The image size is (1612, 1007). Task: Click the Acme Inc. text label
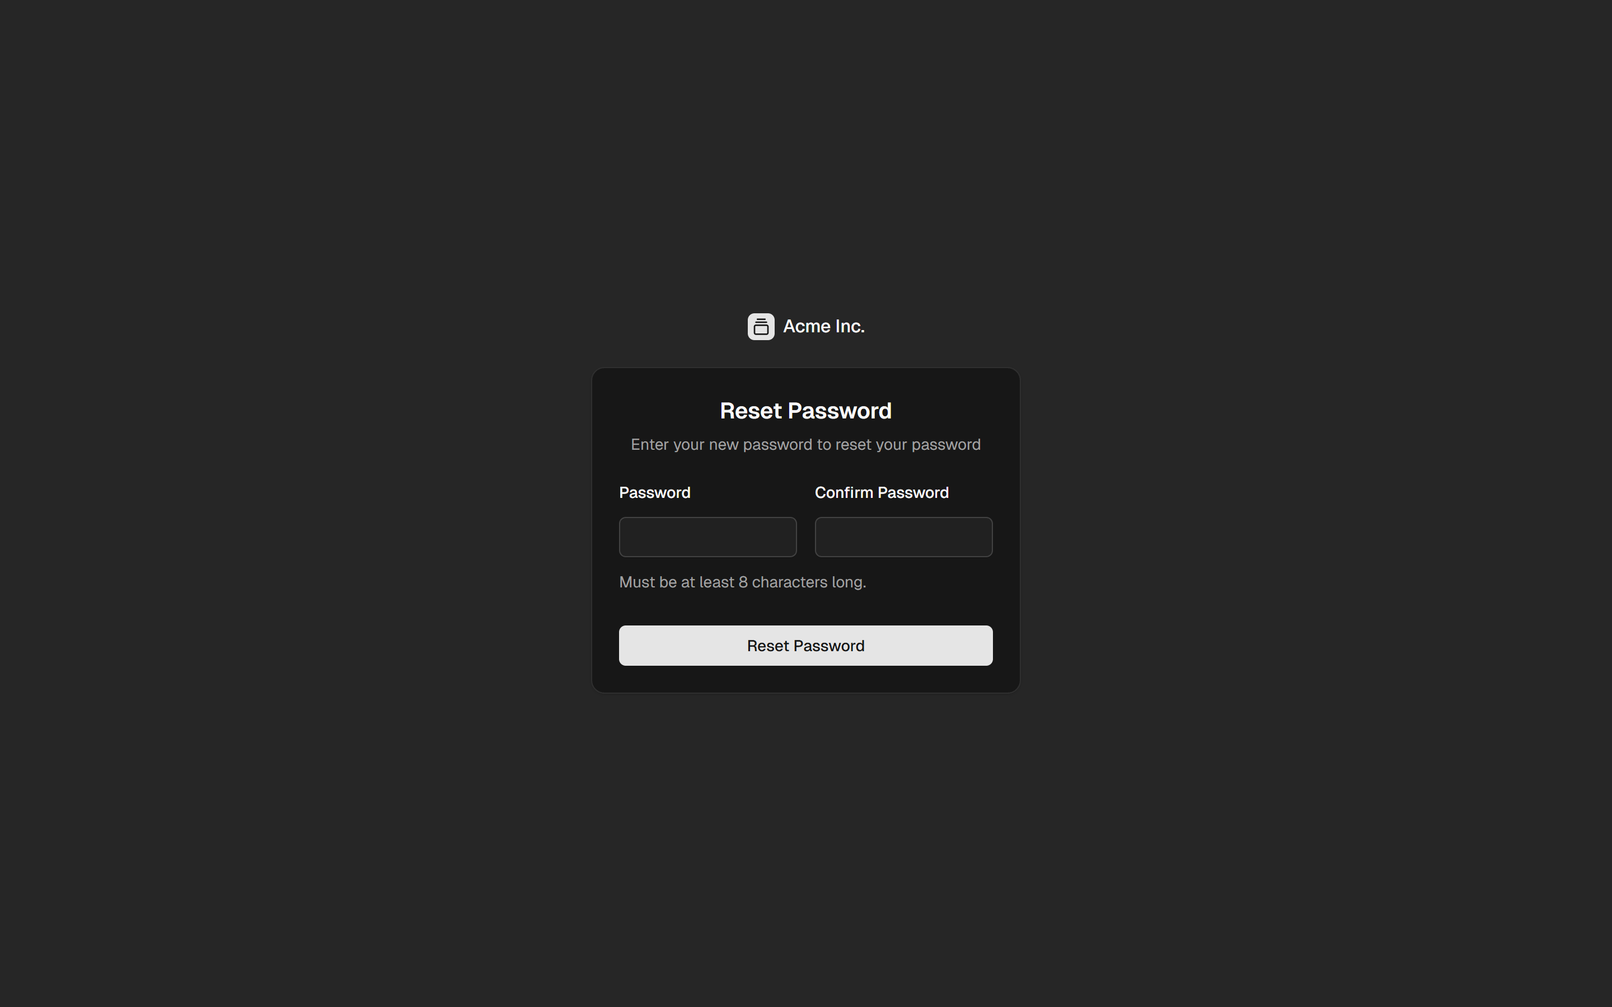tap(824, 326)
